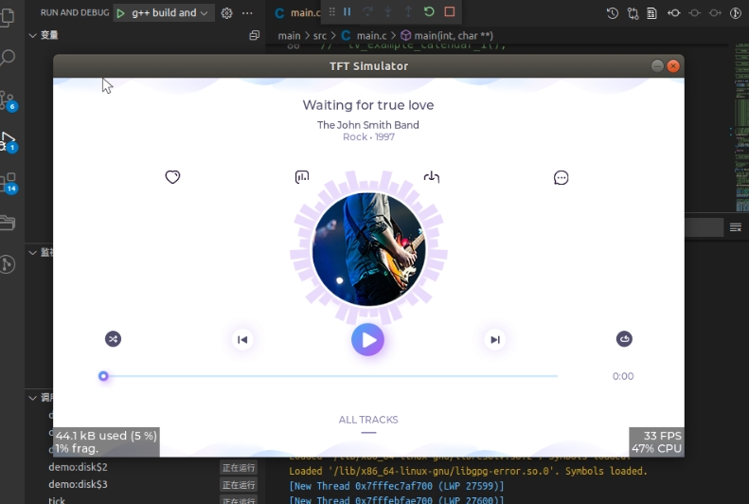This screenshot has width=749, height=504.
Task: Open the folder icon view in the activity bar
Action: point(8,223)
